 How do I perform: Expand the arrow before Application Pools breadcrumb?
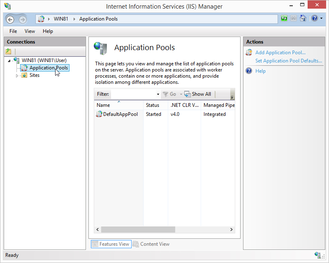(x=74, y=19)
